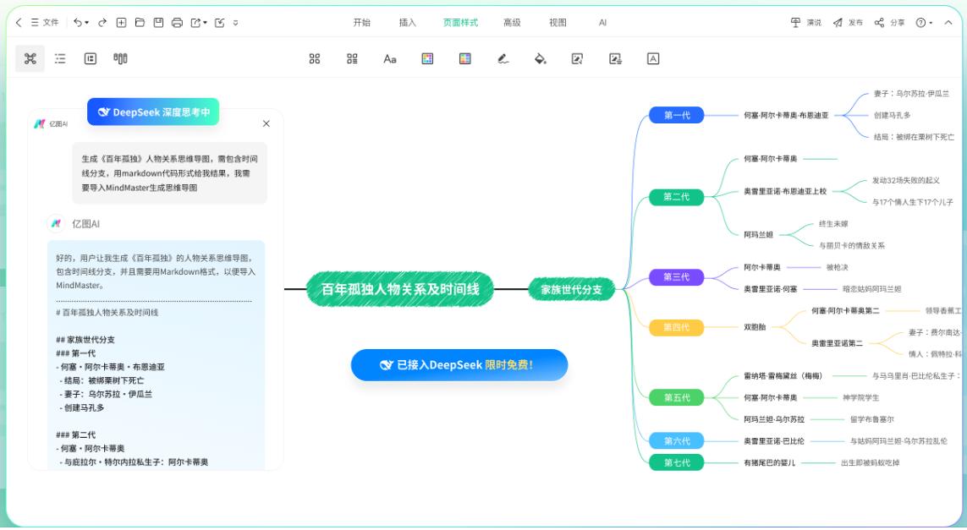The width and height of the screenshot is (967, 530).
Task: Open the 视图 tab
Action: coord(558,23)
